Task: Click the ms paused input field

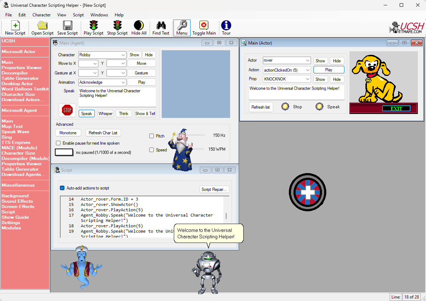Action: pyautogui.click(x=64, y=152)
